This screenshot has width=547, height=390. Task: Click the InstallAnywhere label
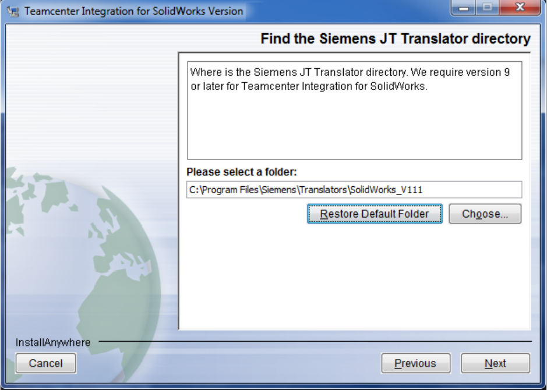[53, 342]
